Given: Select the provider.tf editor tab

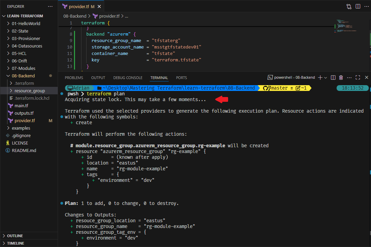Looking at the screenshot, I should [x=81, y=7].
